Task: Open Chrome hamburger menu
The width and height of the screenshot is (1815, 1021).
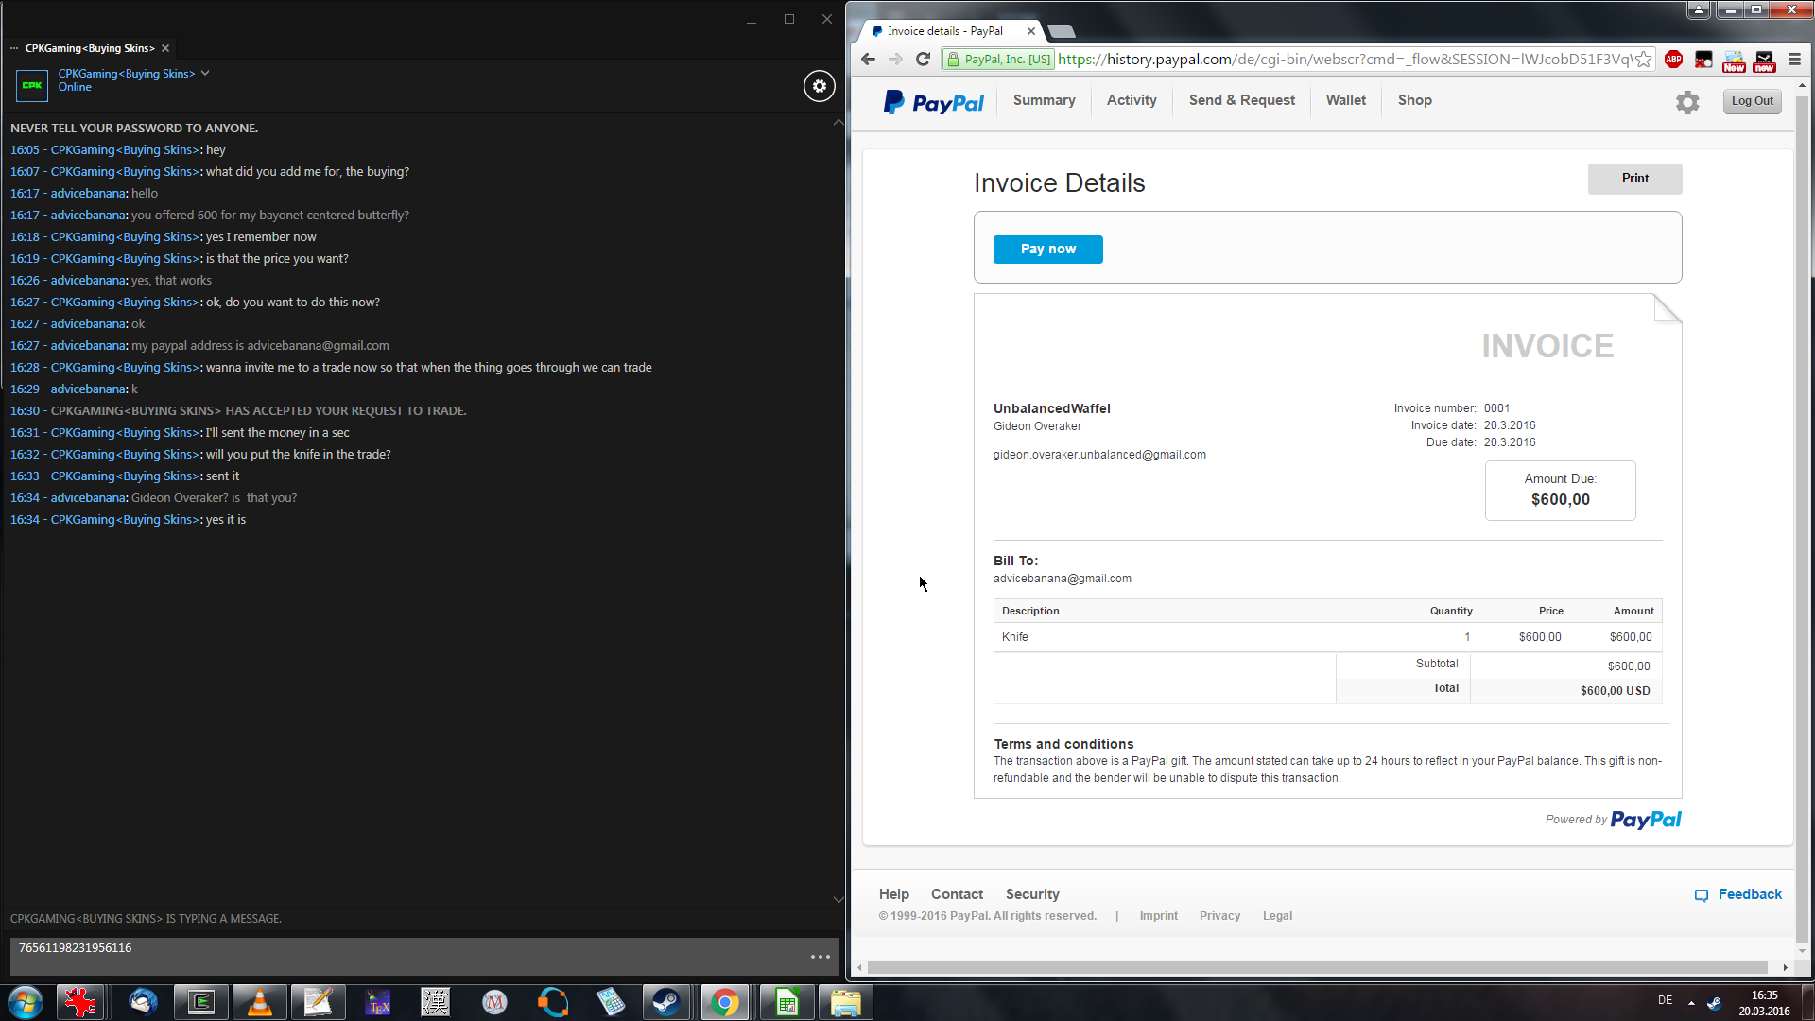Action: point(1794,60)
